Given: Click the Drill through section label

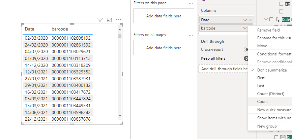Looking at the screenshot, I should pos(213,41).
